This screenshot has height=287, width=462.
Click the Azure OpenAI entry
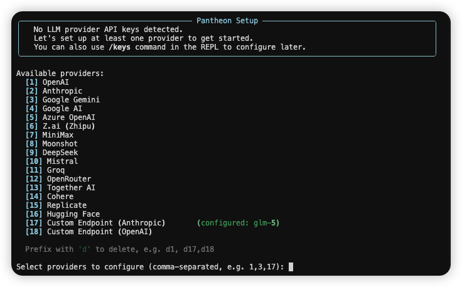[x=69, y=117]
